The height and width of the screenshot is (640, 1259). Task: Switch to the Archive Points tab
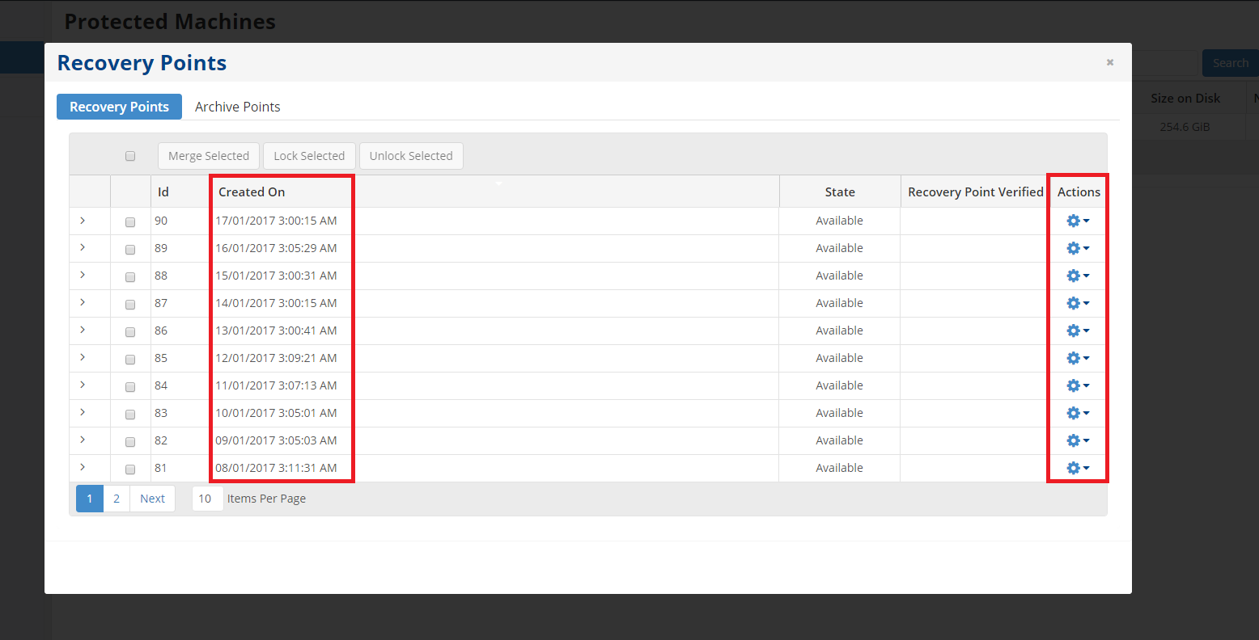click(x=237, y=107)
